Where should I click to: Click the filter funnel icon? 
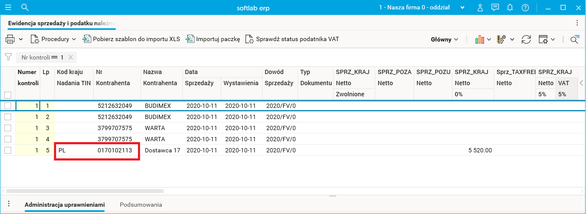pos(8,57)
